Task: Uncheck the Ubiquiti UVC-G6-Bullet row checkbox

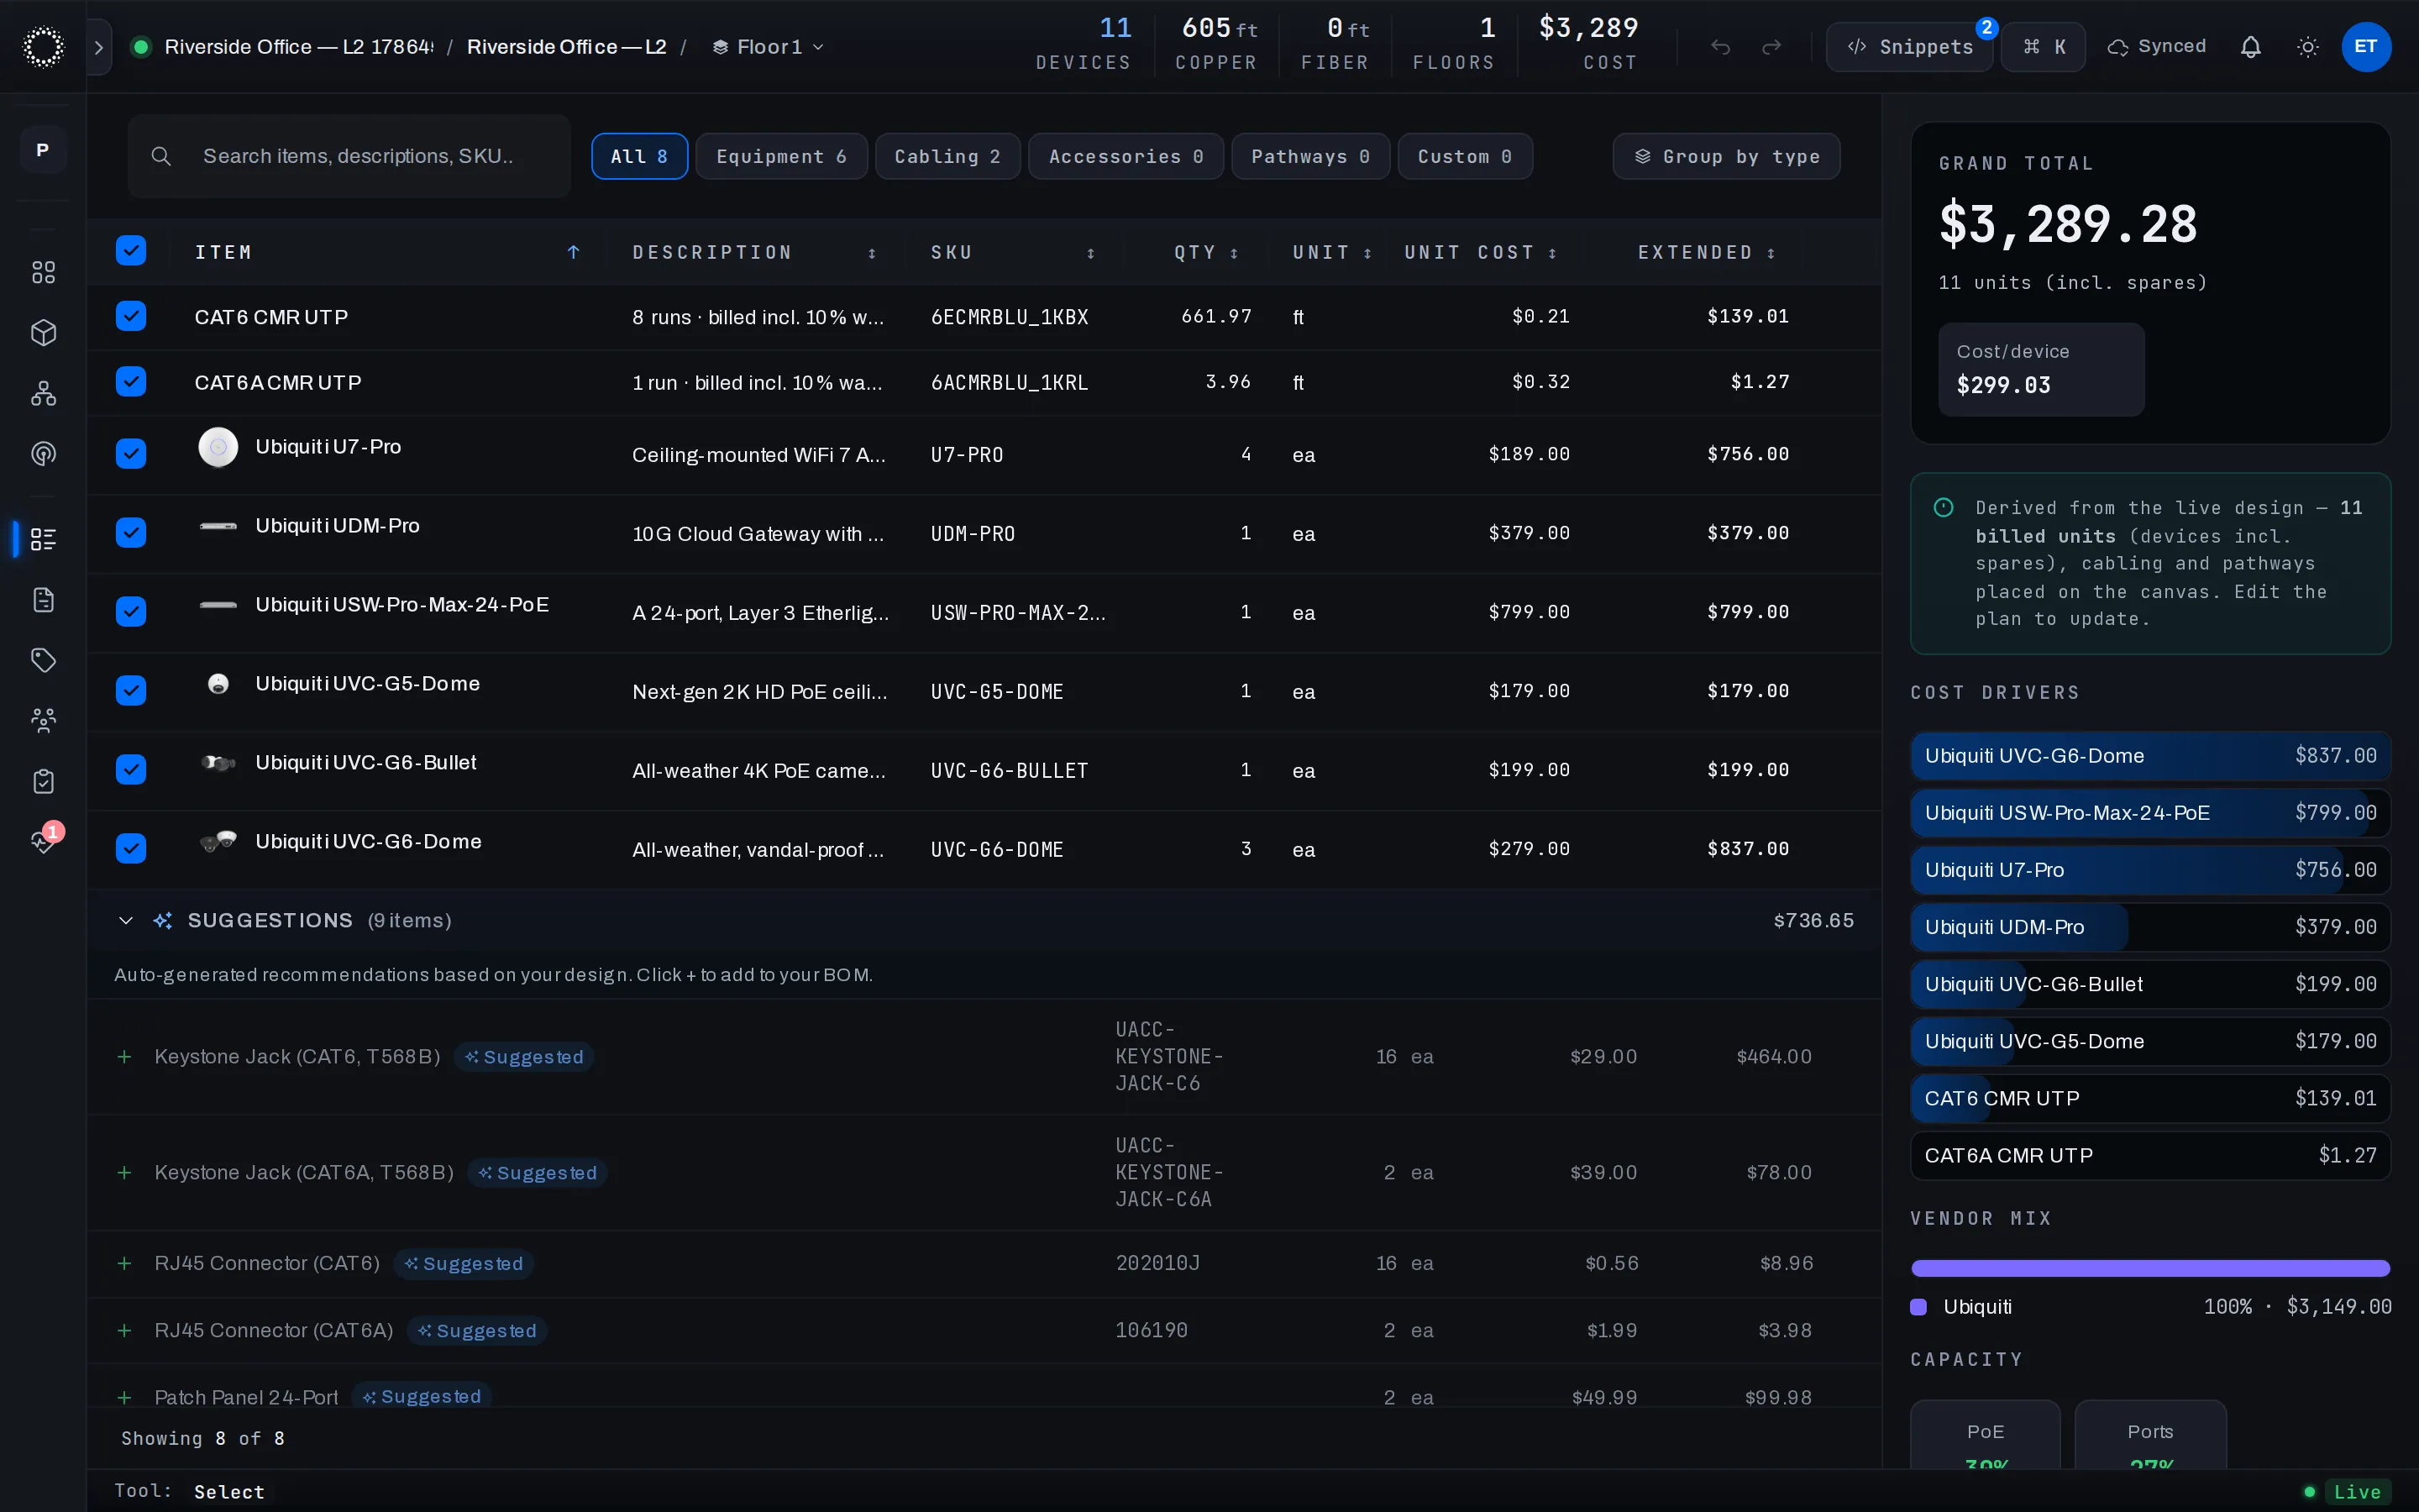Action: [131, 770]
